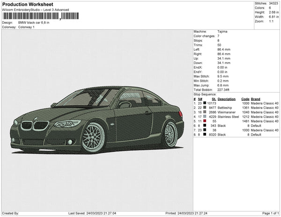The width and height of the screenshot is (281, 217).
Task: Click the Description column header
Action: pos(226,99)
